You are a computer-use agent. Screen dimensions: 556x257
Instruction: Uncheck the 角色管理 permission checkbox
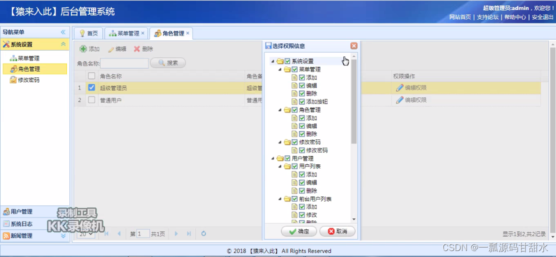tap(294, 109)
